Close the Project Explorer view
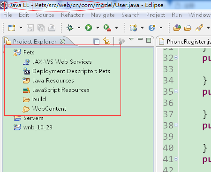Screen dimensions: 211x172 (x=63, y=41)
